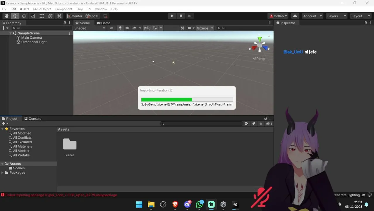Click the Pause button

(181, 16)
